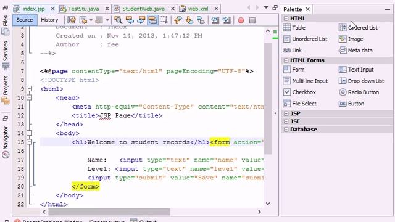Pick the Meta data palette item
The height and width of the screenshot is (222, 395).
pyautogui.click(x=355, y=51)
